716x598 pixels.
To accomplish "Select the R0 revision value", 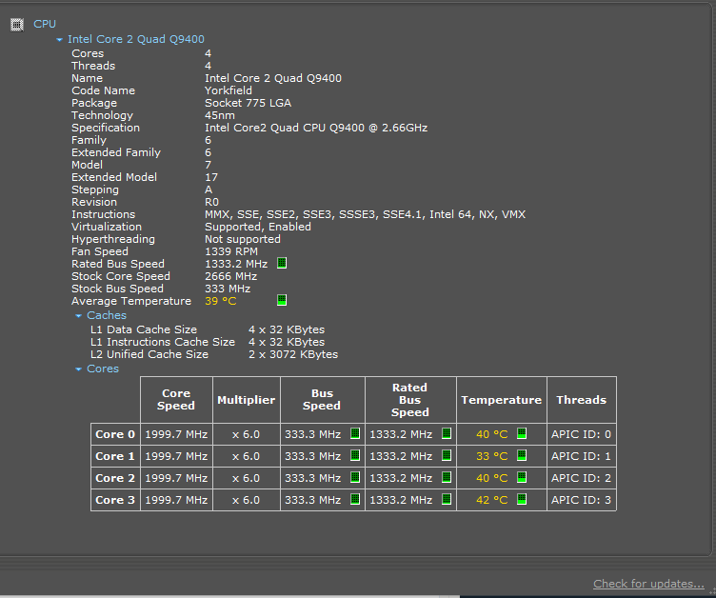I will [212, 202].
